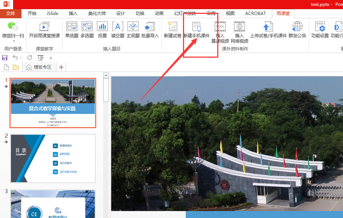Switch to the 切换 (Transitions) tab

pyautogui.click(x=140, y=14)
